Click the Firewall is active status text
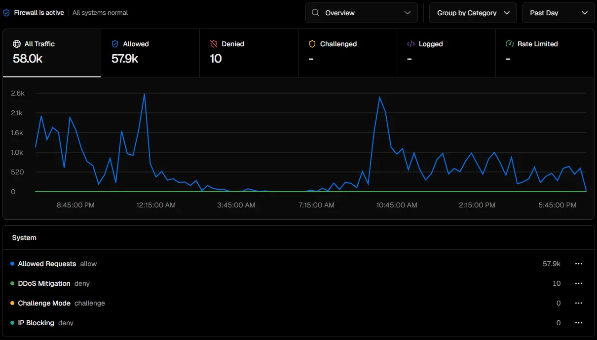The width and height of the screenshot is (597, 340). click(x=39, y=13)
